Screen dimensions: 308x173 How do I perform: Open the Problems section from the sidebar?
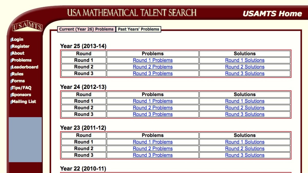(21, 60)
